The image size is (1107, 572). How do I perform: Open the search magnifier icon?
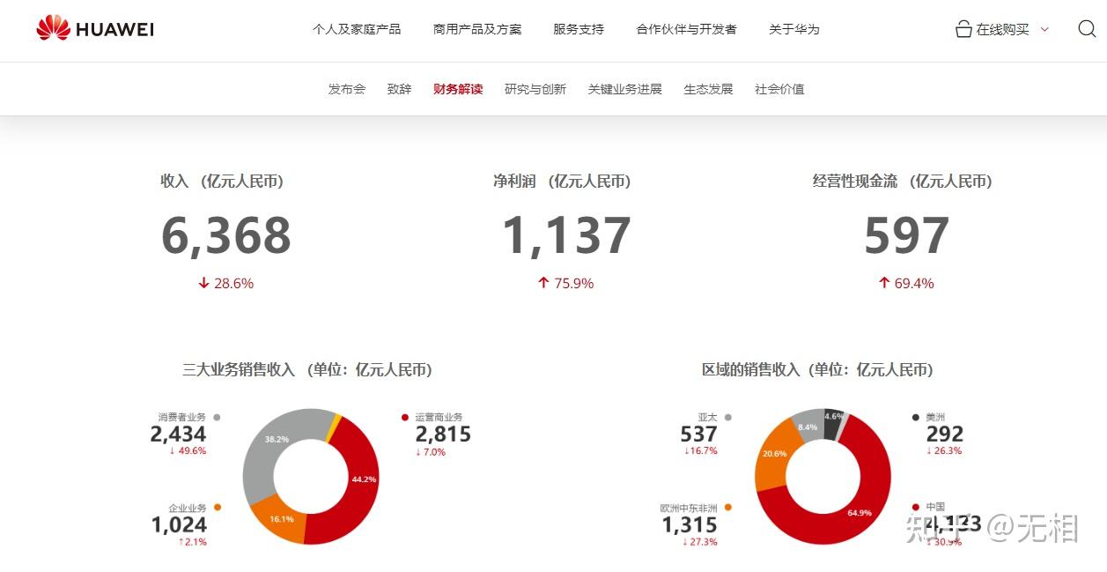[1087, 29]
